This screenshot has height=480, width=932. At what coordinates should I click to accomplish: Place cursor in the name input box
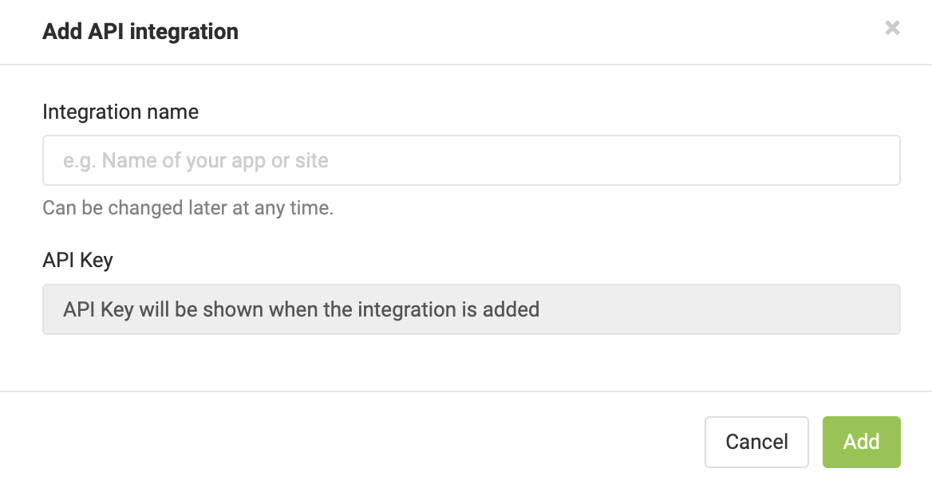click(472, 160)
